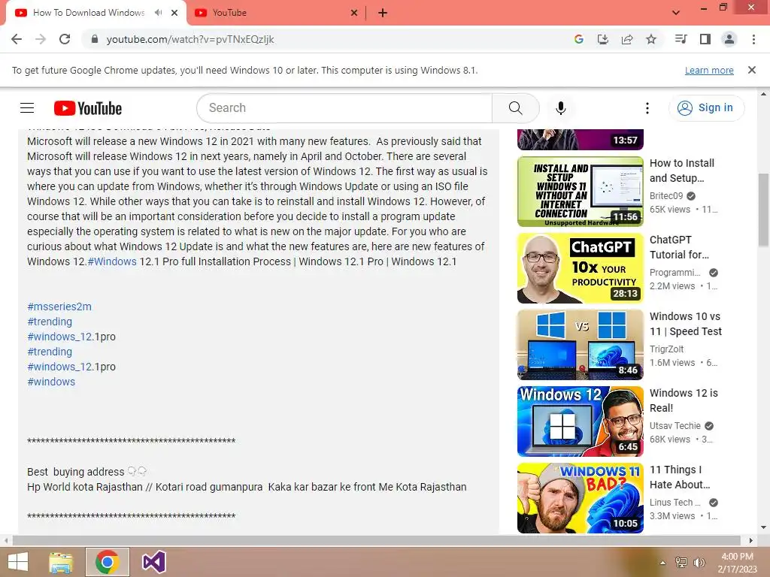Open the tab search chevron dropdown

(x=676, y=13)
